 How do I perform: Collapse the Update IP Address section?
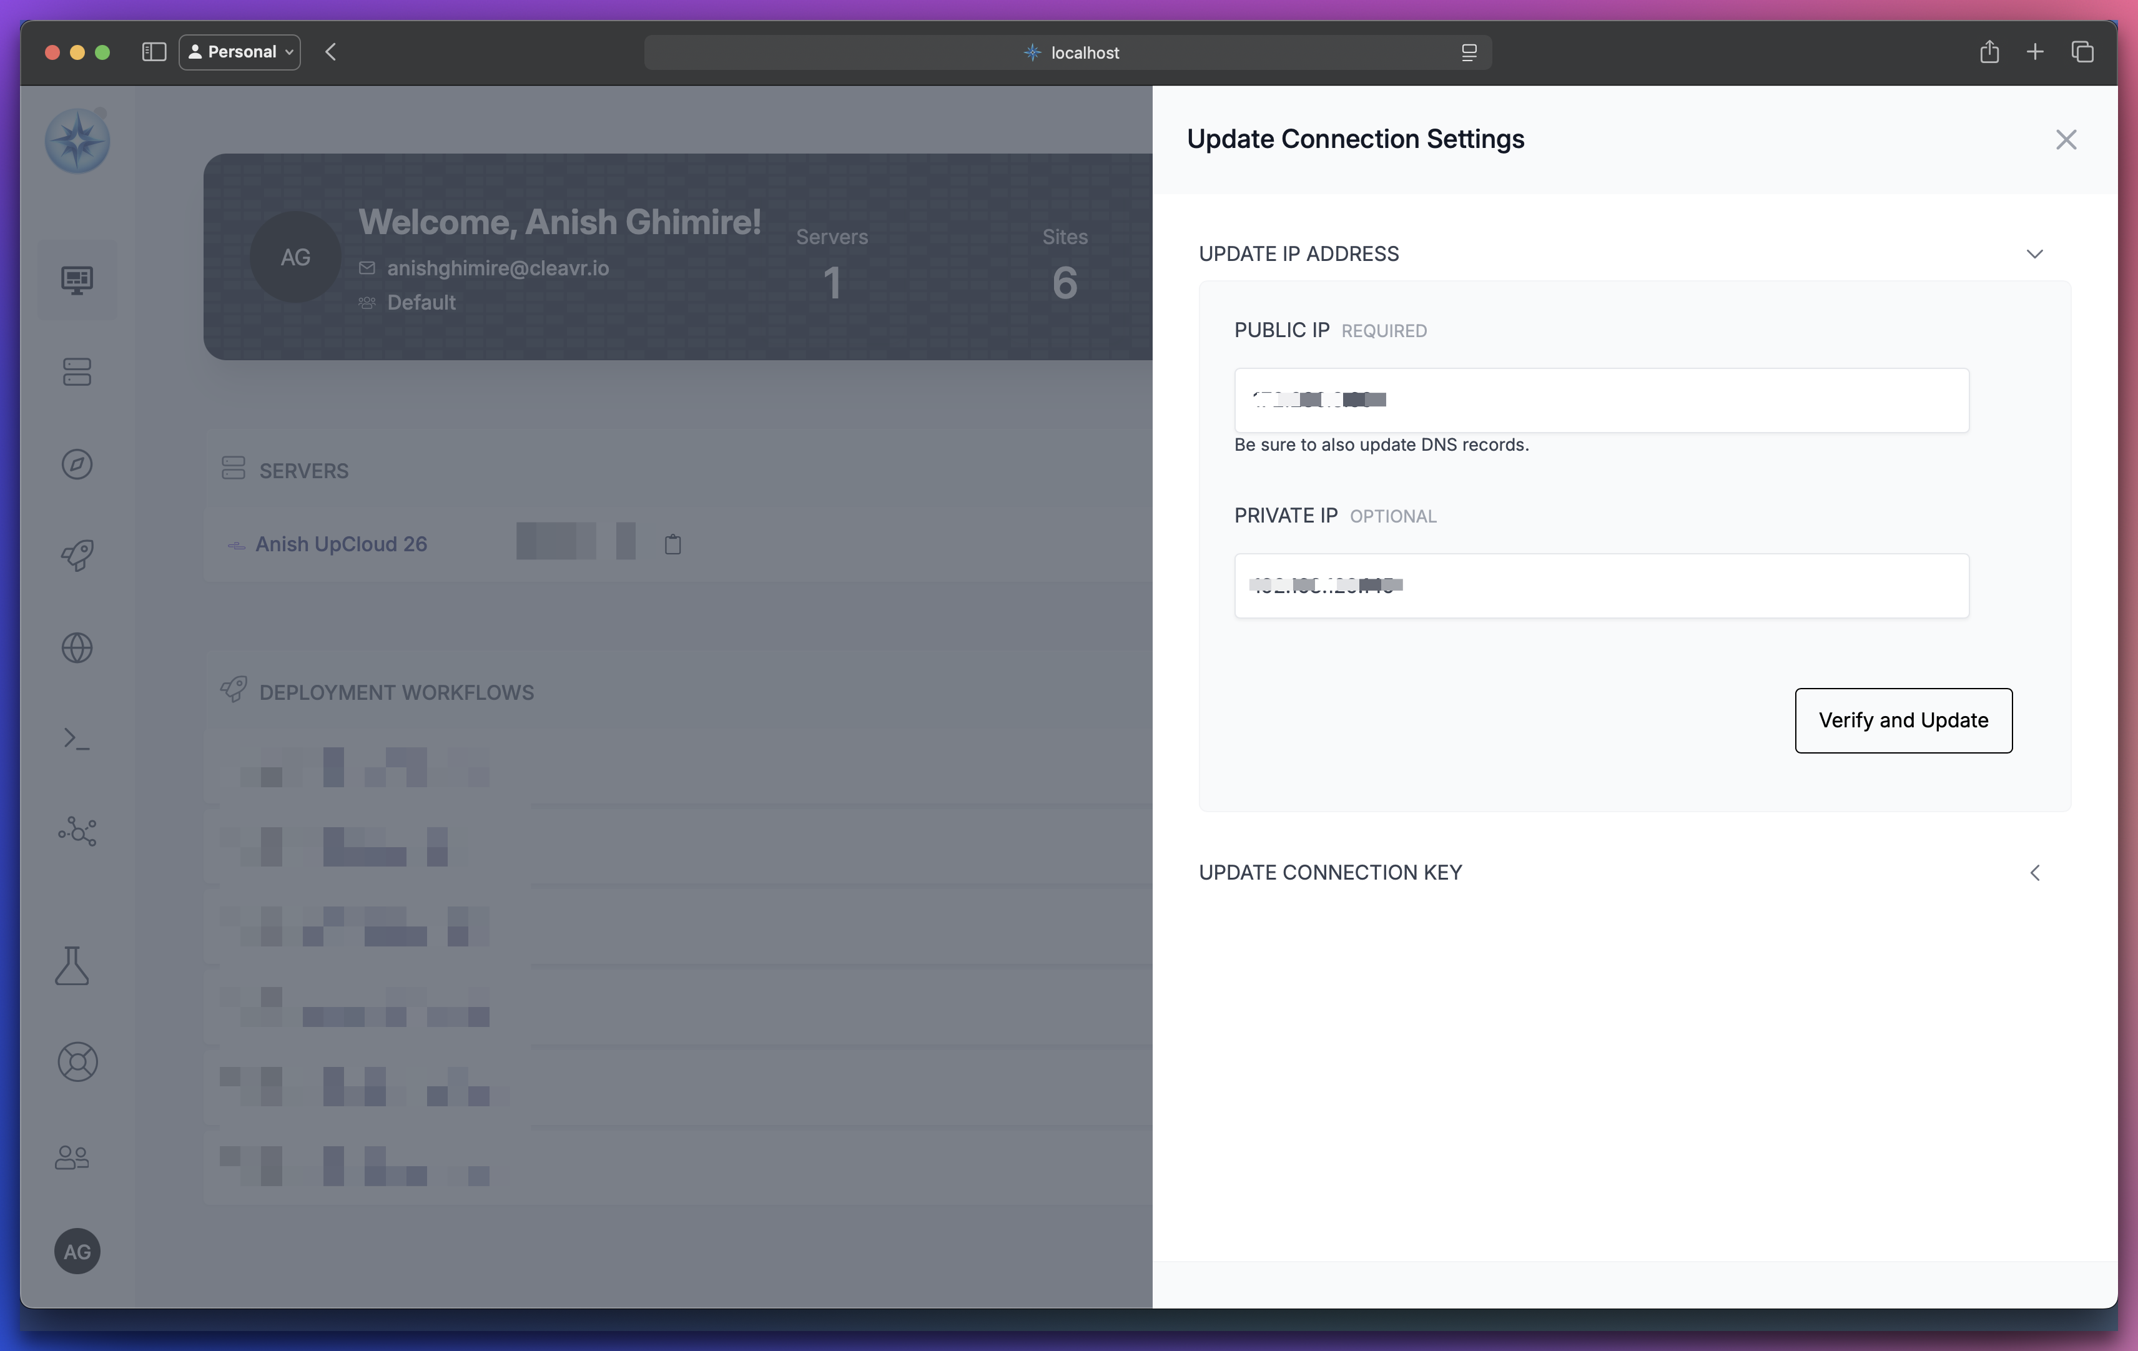(2035, 254)
